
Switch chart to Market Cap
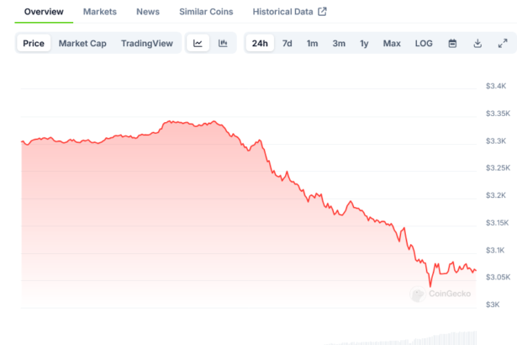pos(81,43)
